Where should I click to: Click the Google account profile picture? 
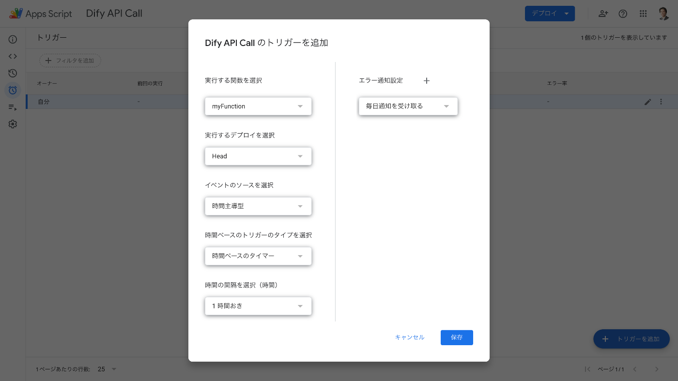(x=663, y=14)
